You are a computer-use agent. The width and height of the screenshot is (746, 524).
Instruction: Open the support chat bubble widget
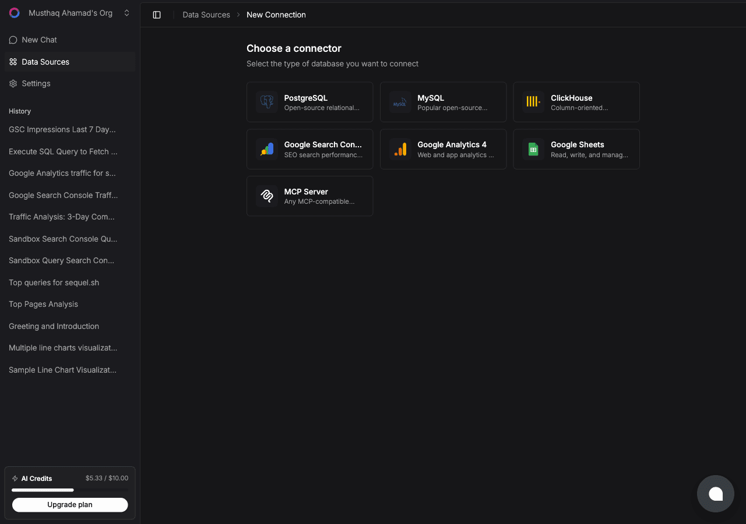pyautogui.click(x=716, y=494)
